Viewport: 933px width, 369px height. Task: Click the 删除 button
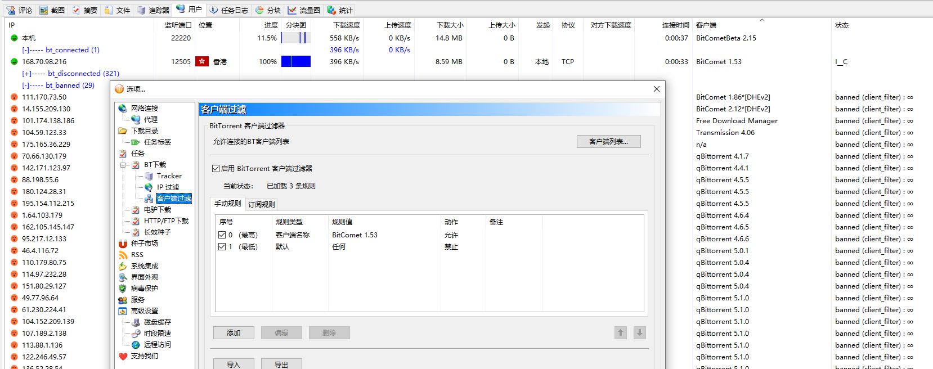(329, 333)
